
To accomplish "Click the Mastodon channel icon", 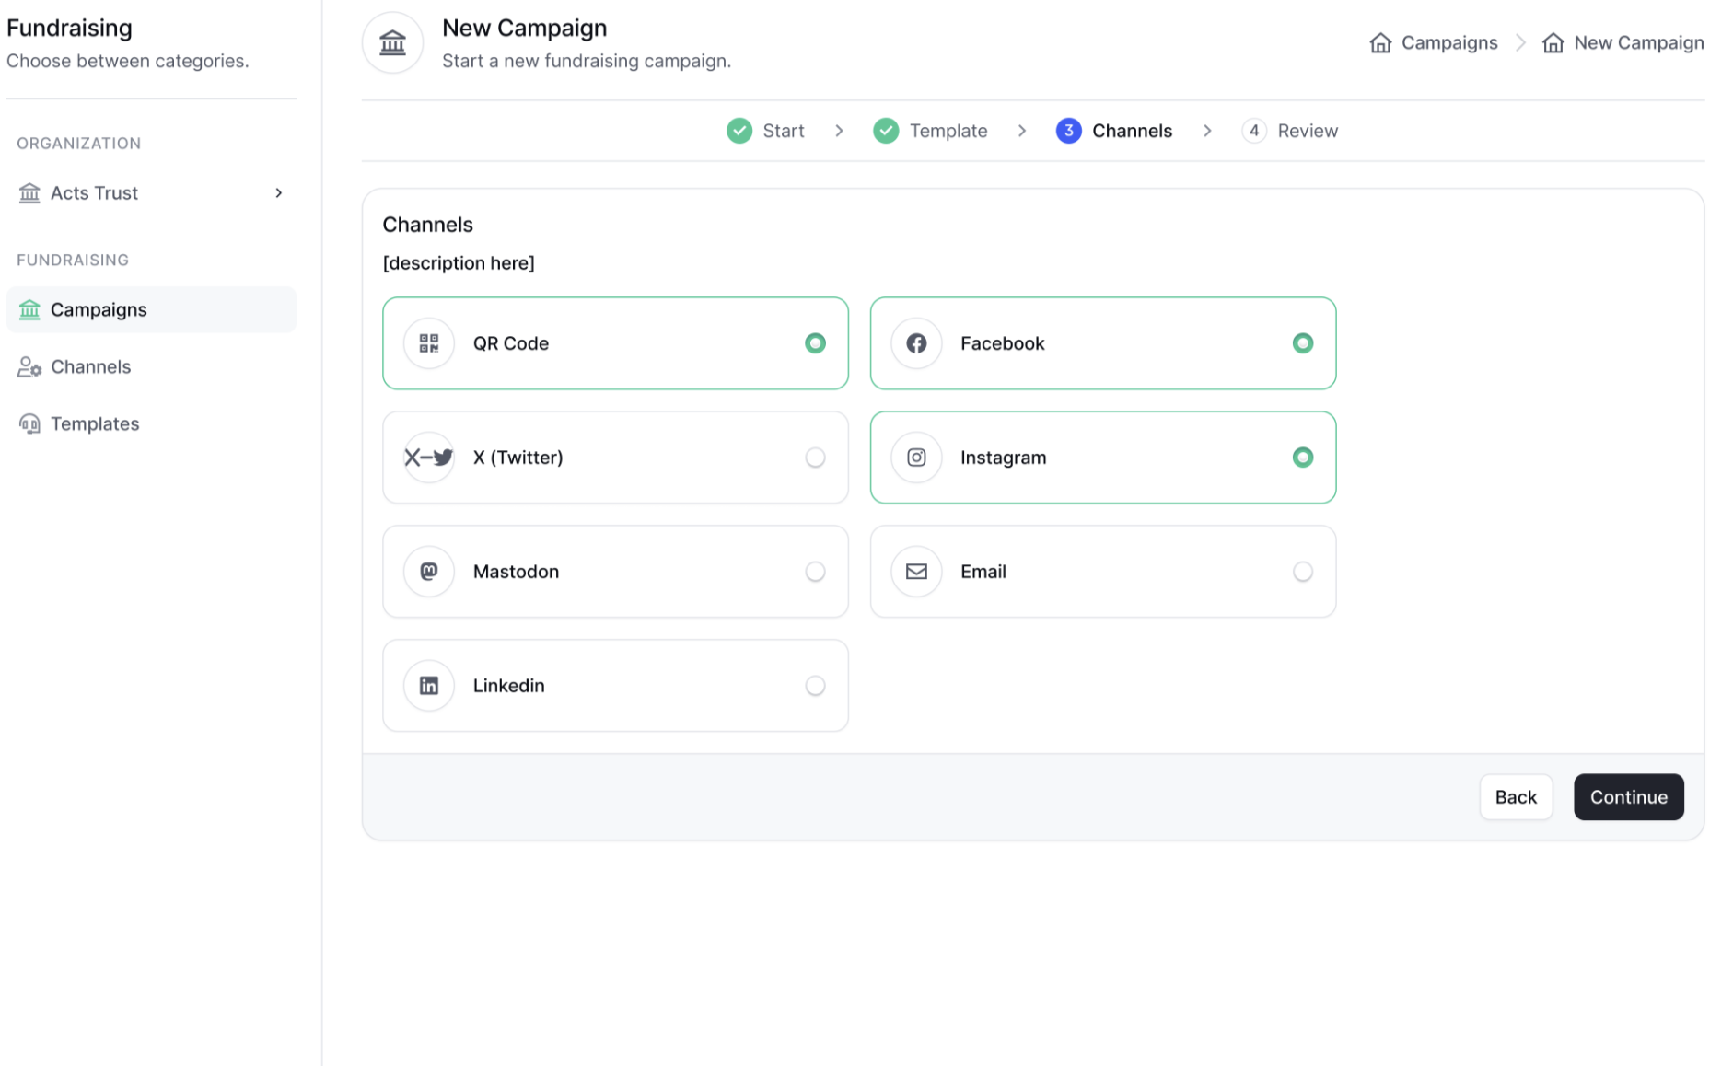I will coord(428,572).
